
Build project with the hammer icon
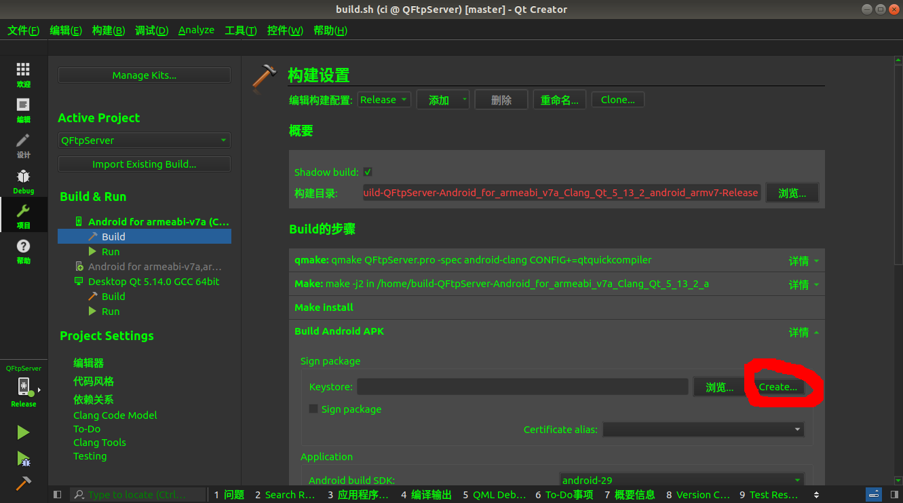point(24,483)
